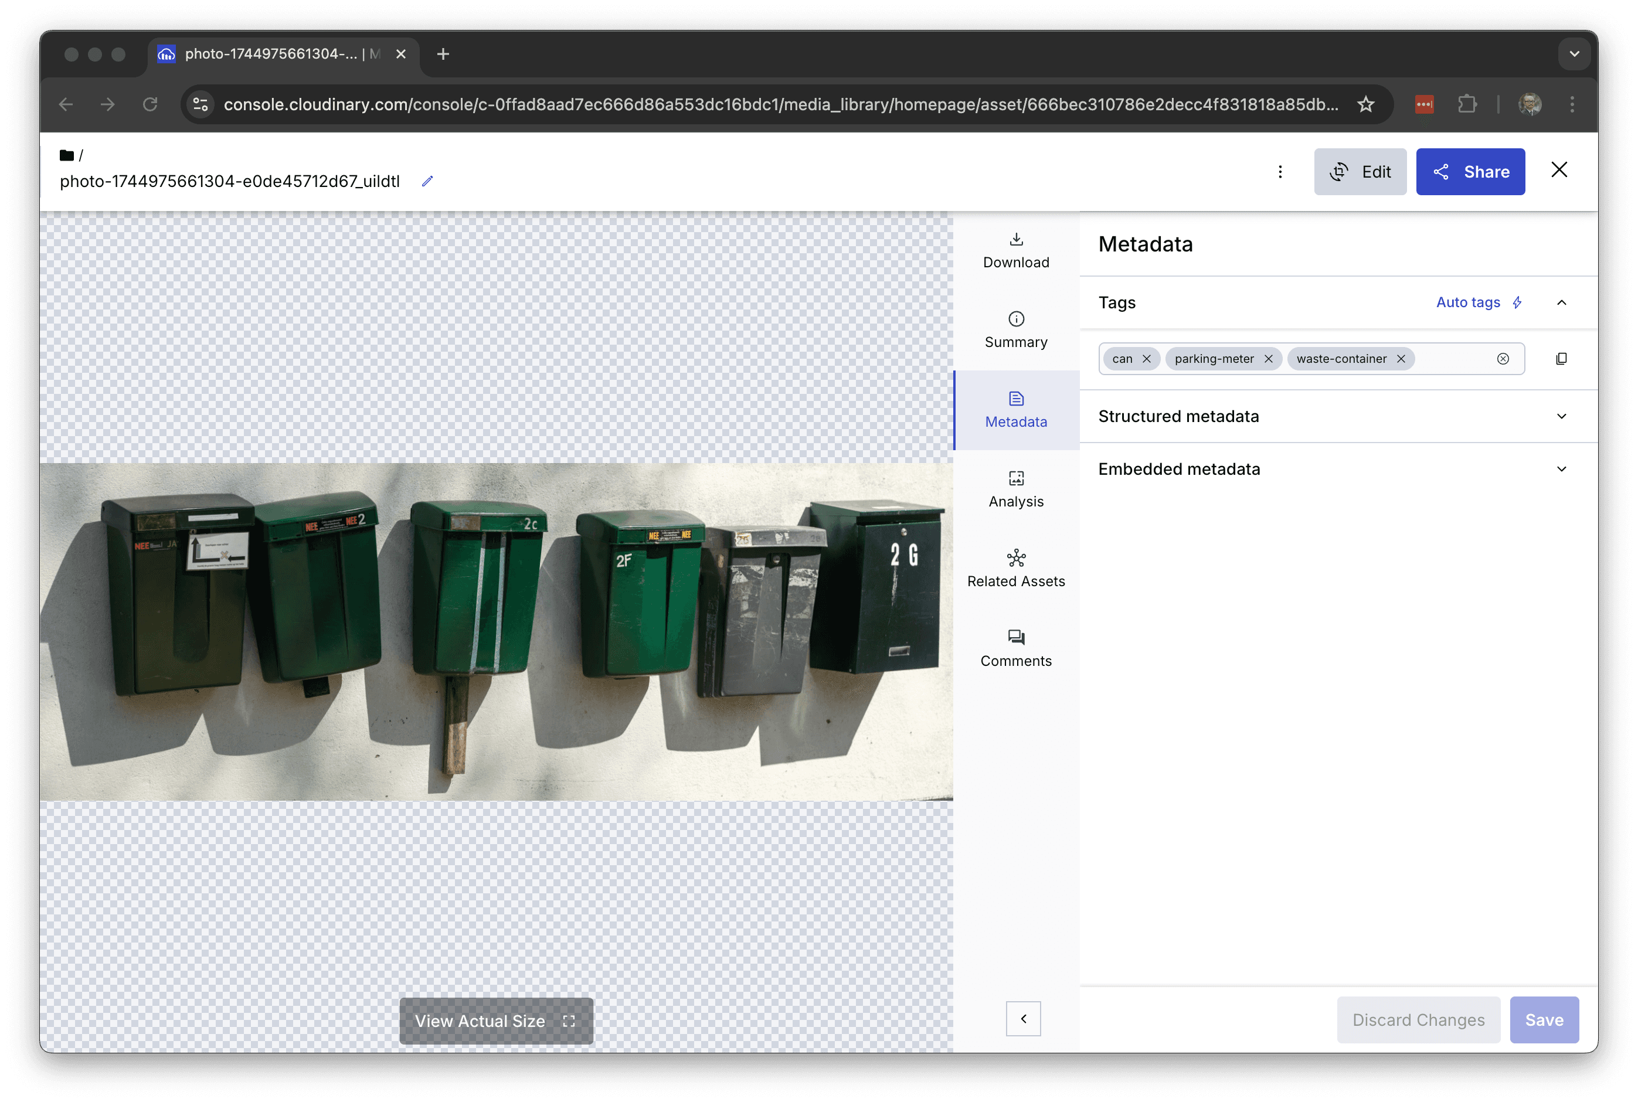Viewport: 1638px width, 1102px height.
Task: Copy tags with the clipboard icon
Action: click(x=1561, y=359)
